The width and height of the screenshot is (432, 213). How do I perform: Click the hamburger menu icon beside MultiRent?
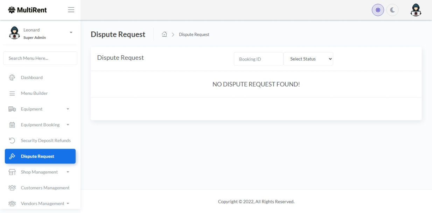coord(71,10)
